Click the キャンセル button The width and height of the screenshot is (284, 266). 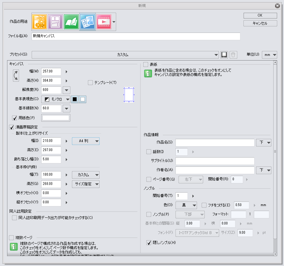tap(260, 23)
